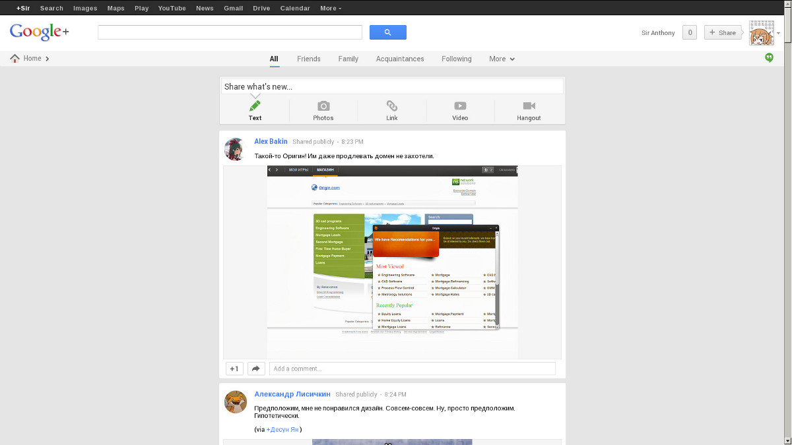Expand the More circles dropdown
This screenshot has width=792, height=445.
(x=502, y=59)
